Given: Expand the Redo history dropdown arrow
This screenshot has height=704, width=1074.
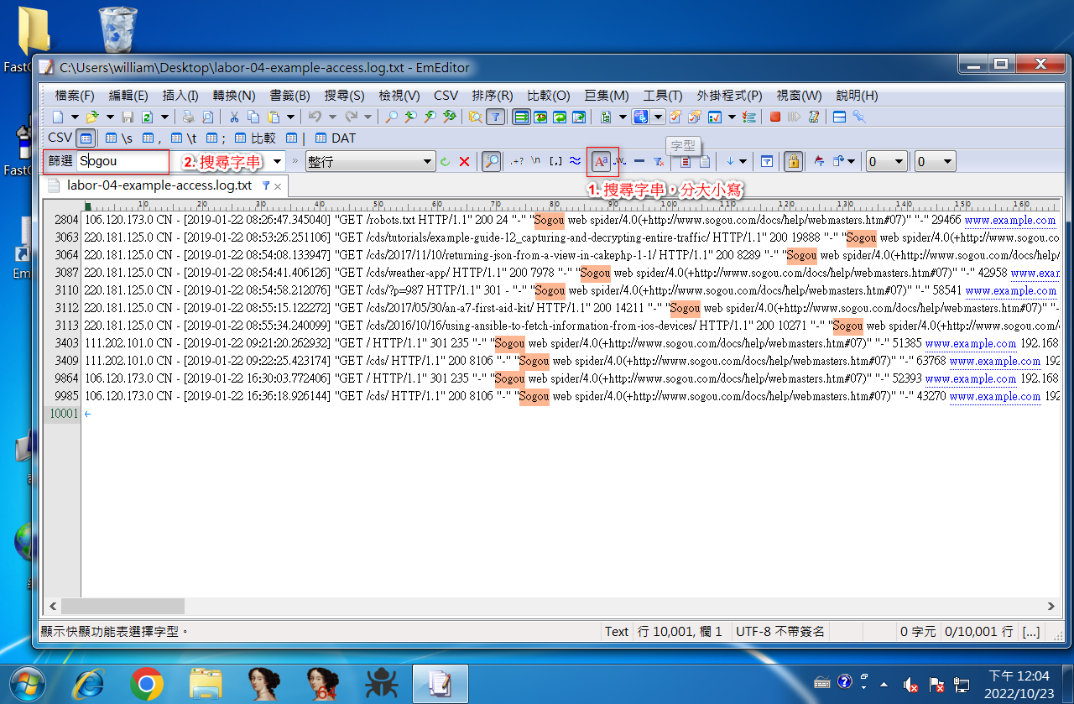Looking at the screenshot, I should pyautogui.click(x=368, y=117).
